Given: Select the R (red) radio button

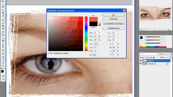Looking at the screenshot, I should tap(90, 44).
